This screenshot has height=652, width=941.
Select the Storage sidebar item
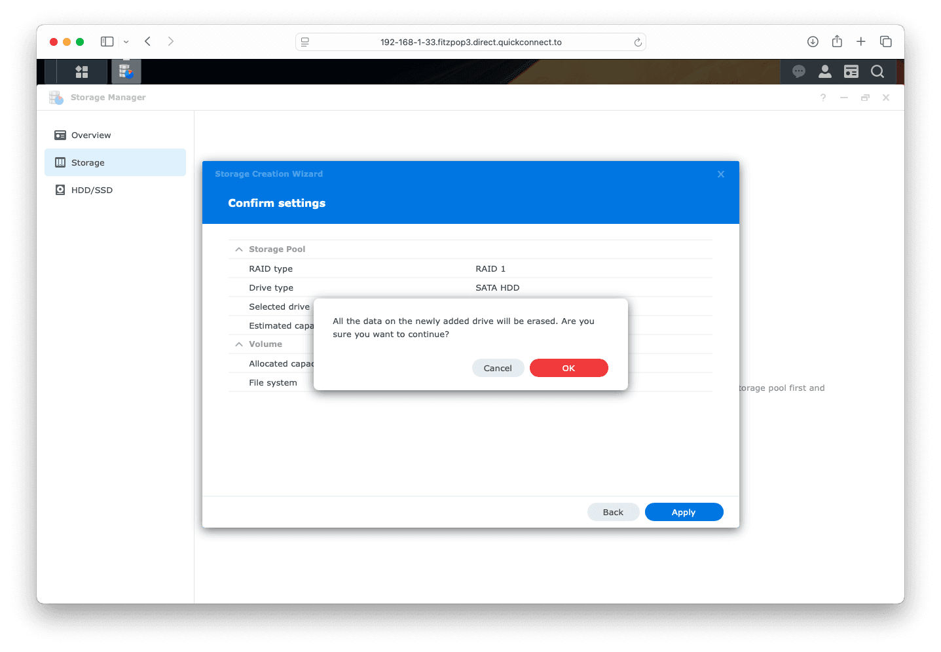[x=88, y=163]
